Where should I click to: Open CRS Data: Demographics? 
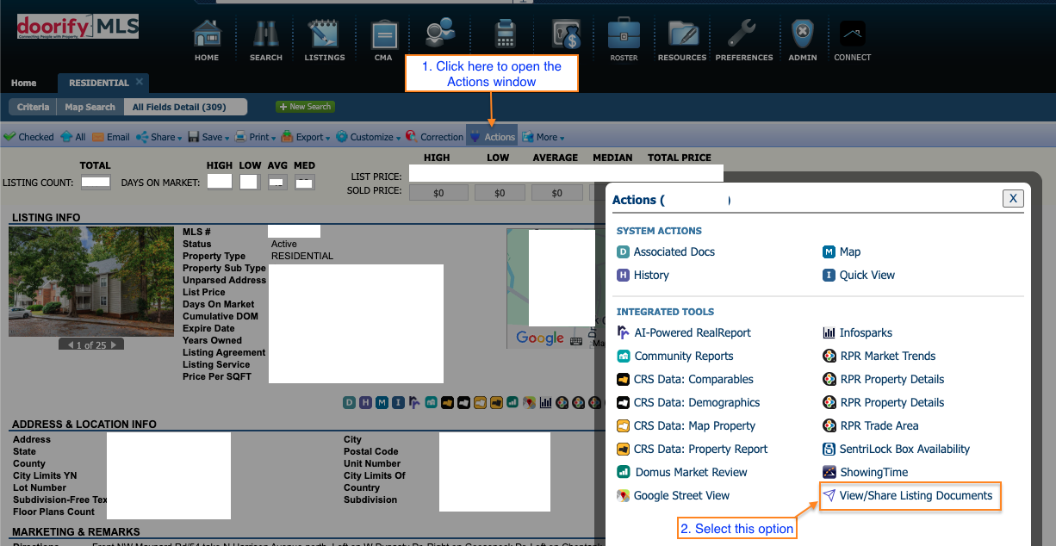point(688,402)
